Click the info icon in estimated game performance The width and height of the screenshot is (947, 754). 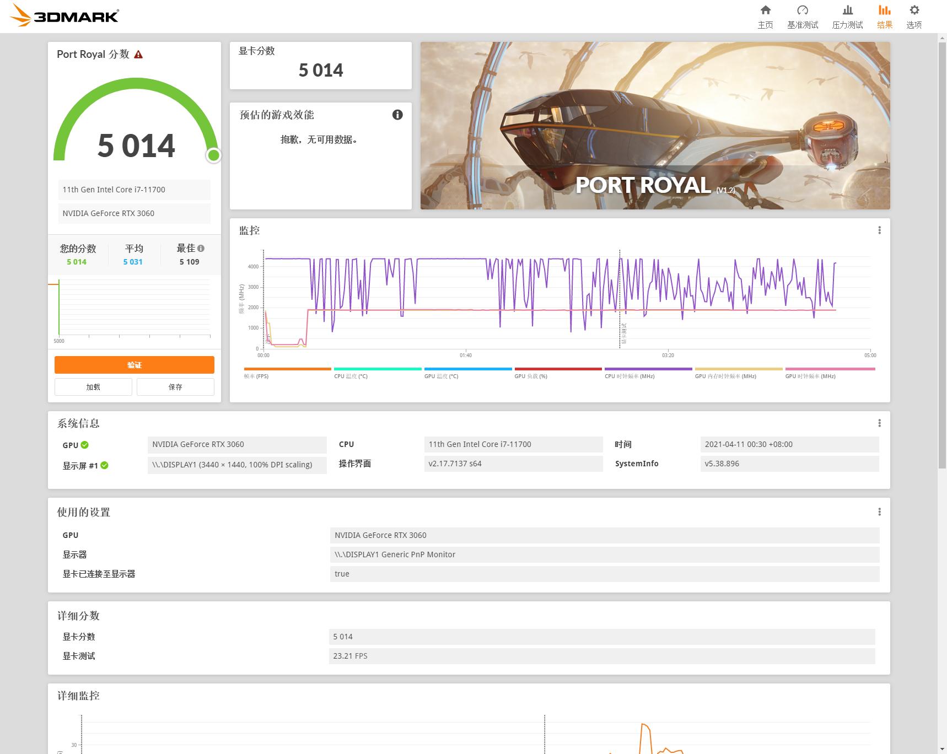click(x=397, y=115)
